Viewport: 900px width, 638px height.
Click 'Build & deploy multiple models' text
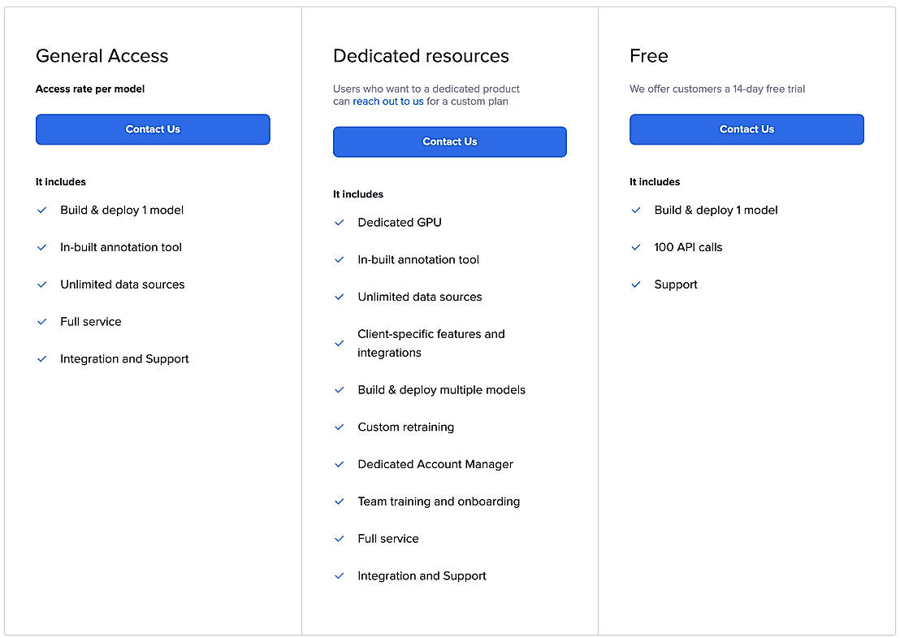click(441, 390)
